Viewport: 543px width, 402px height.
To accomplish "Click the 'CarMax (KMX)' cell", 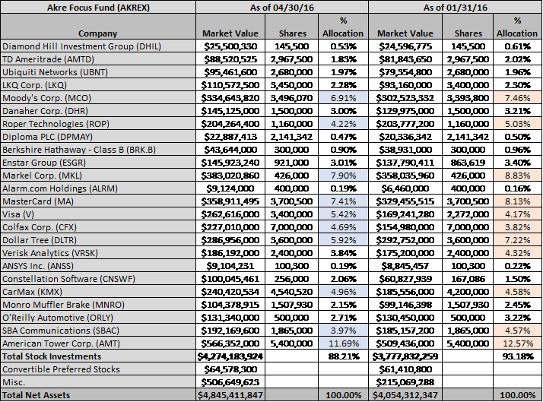I will click(98, 292).
